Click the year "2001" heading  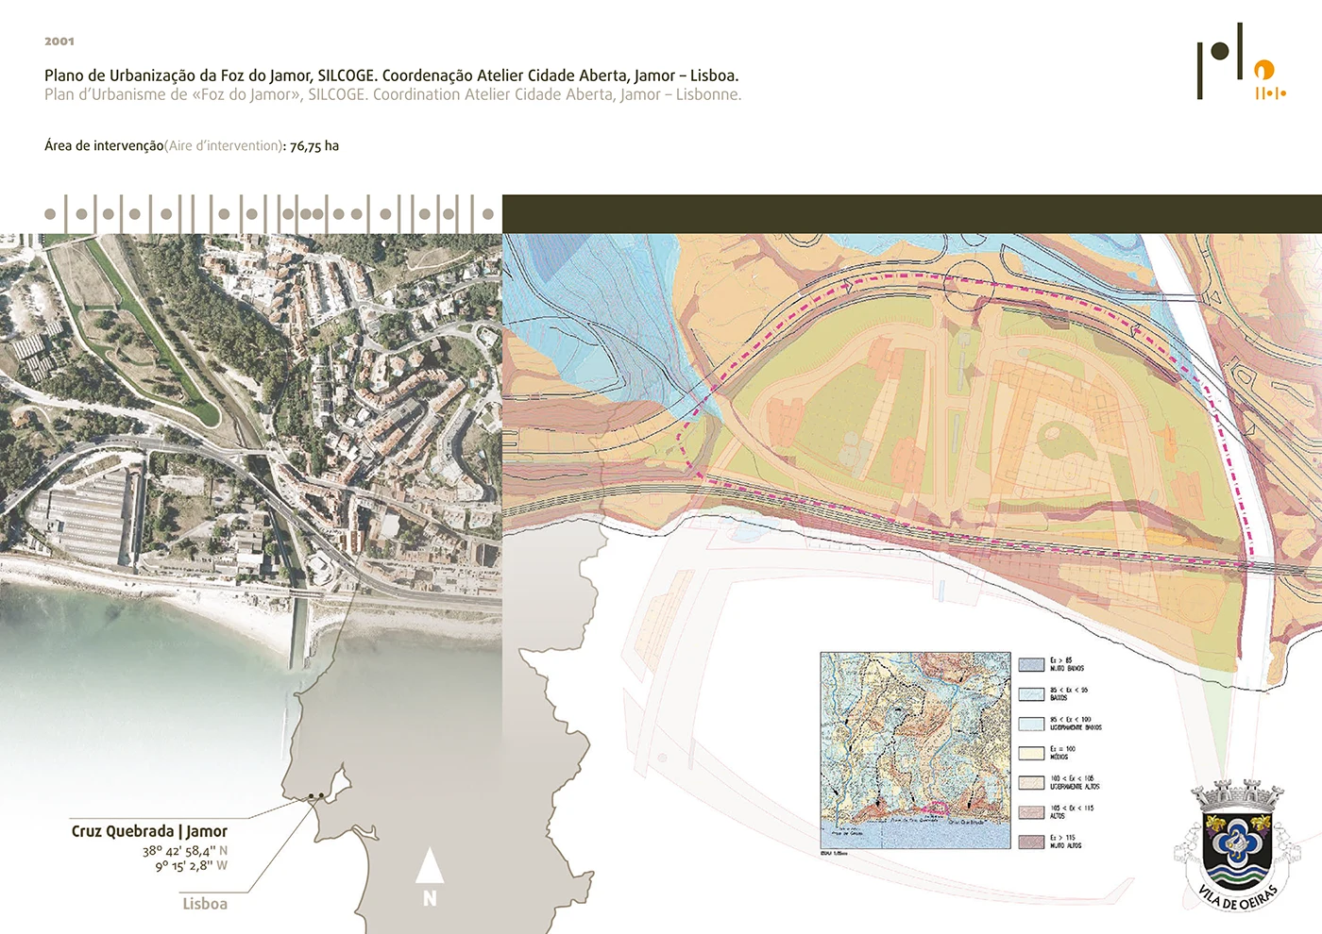59,42
